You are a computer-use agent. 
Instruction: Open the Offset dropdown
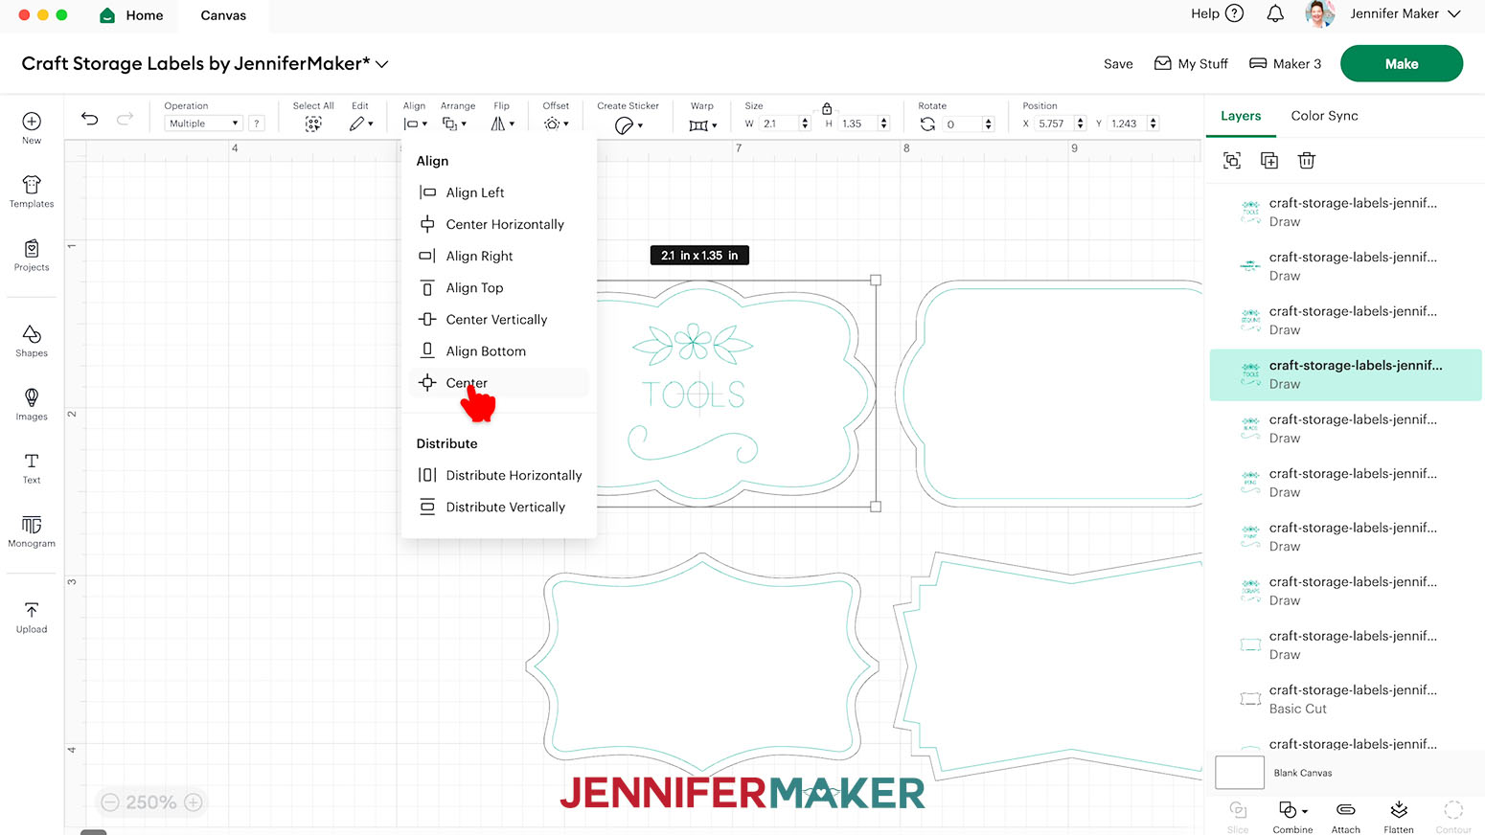557,124
